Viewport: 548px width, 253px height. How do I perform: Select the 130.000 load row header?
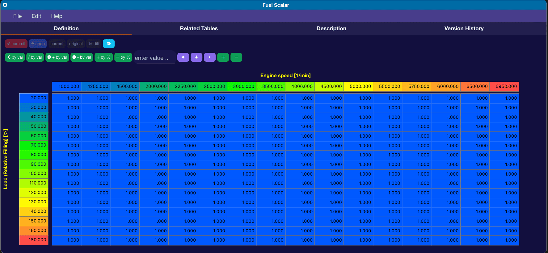[x=34, y=202]
